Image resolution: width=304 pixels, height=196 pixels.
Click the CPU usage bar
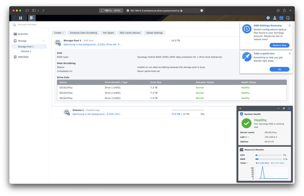tap(269, 155)
